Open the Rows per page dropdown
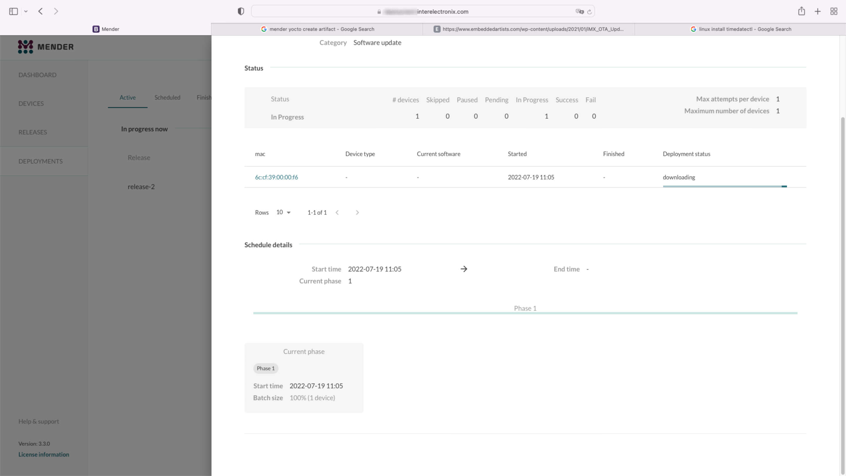The height and width of the screenshot is (476, 846). [283, 212]
